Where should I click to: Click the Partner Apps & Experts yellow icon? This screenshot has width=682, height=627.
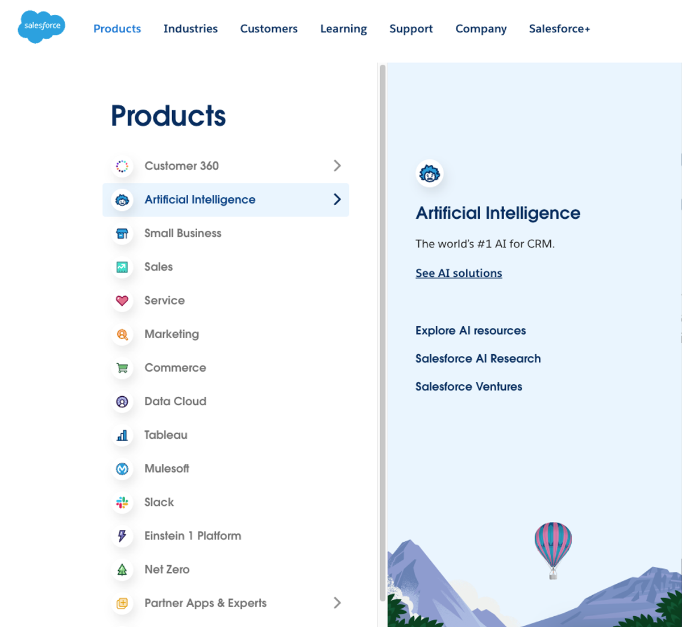[x=122, y=603]
